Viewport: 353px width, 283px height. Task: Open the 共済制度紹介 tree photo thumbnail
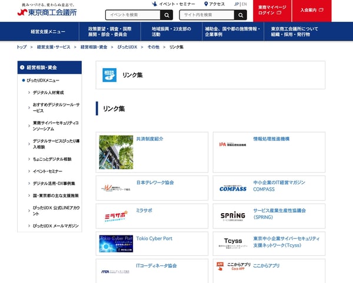point(116,152)
